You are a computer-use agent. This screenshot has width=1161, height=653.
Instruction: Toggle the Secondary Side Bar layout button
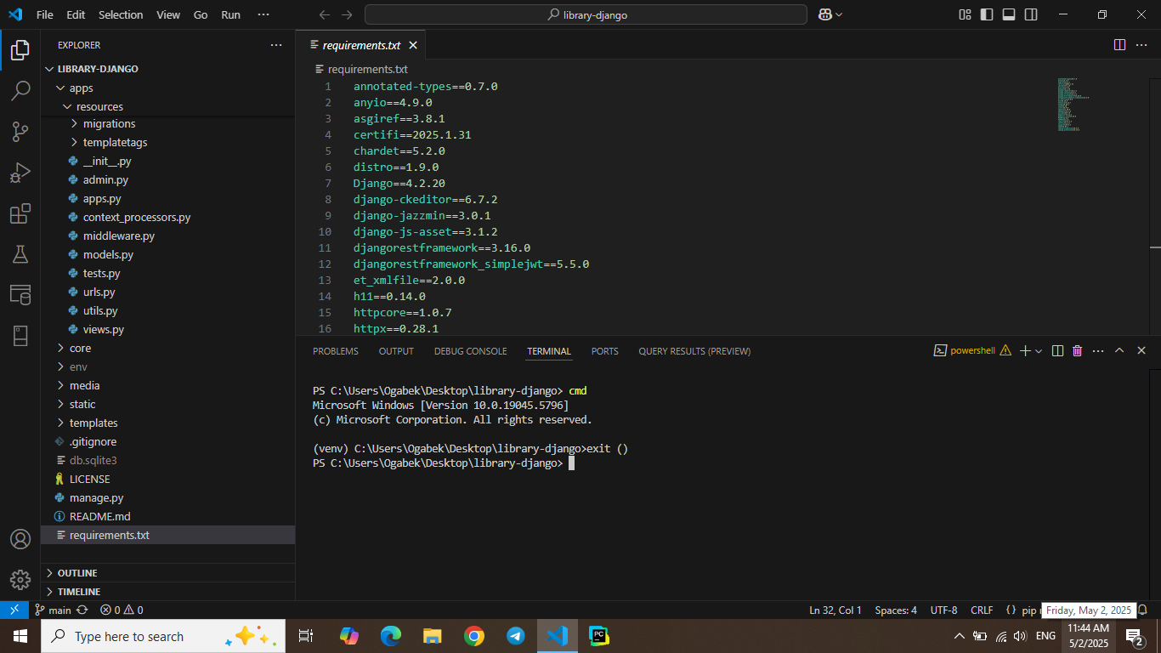pyautogui.click(x=1031, y=14)
